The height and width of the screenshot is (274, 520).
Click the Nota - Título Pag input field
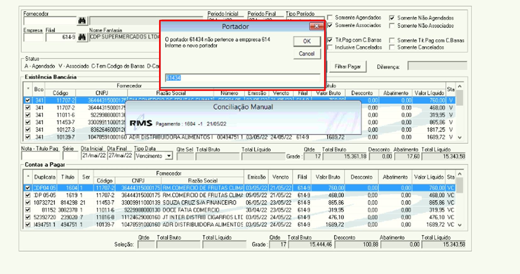[41, 156]
